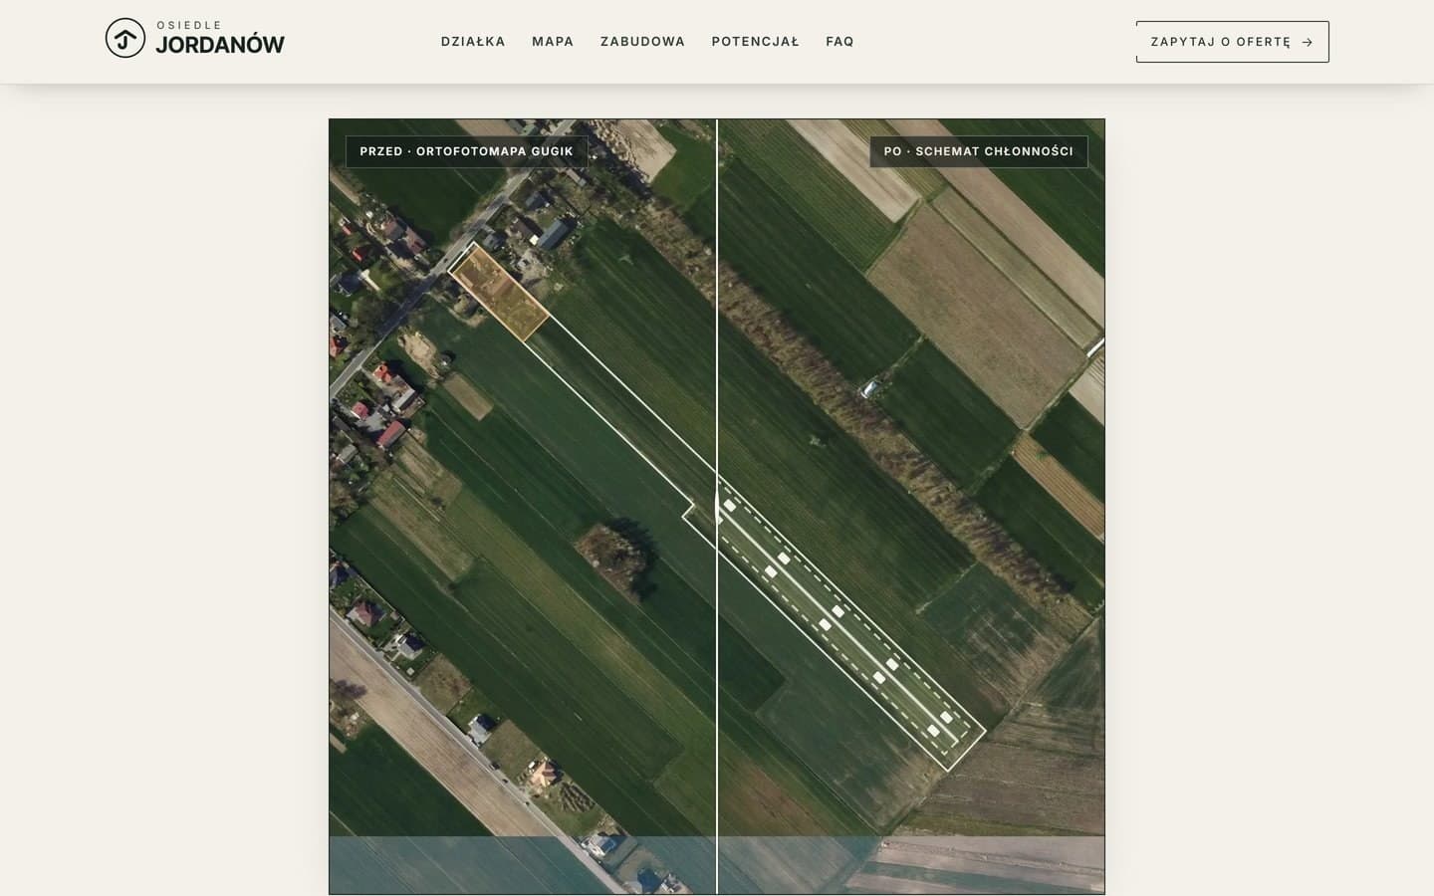1434x896 pixels.
Task: Open the Potencjał section link
Action: (755, 42)
